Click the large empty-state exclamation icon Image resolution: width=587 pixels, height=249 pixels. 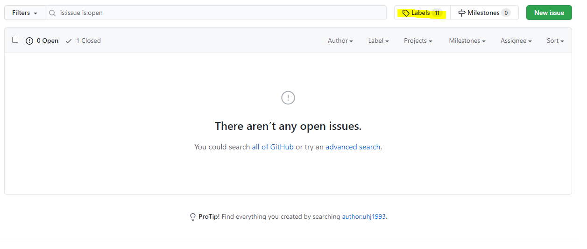[288, 98]
